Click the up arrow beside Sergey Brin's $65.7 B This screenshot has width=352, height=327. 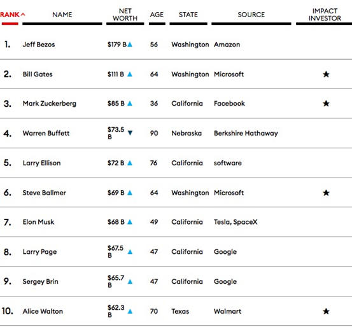click(130, 282)
